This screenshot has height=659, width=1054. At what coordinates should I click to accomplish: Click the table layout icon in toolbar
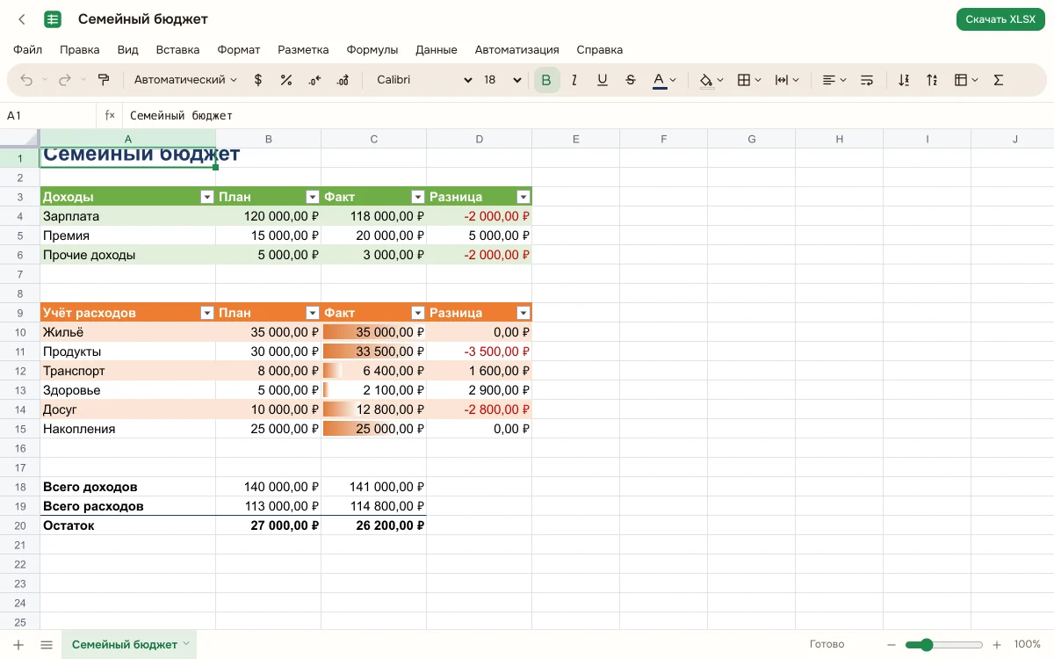pyautogui.click(x=961, y=80)
